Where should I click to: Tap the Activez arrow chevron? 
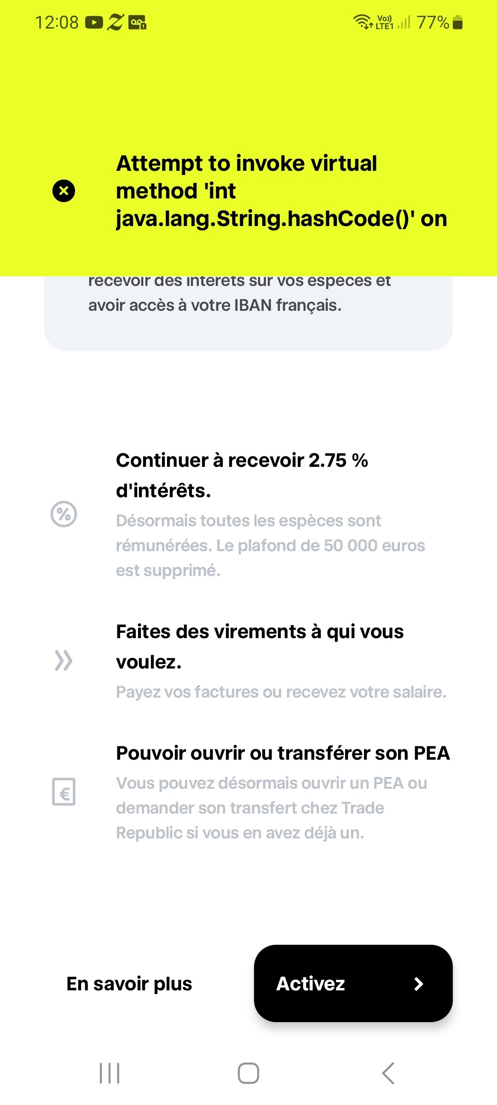(x=418, y=984)
